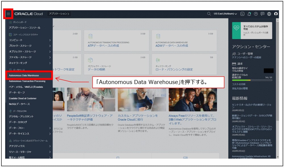Open ヘルス・ダッシュボードの表示 link
This screenshot has width=284, height=168.
[x=256, y=34]
